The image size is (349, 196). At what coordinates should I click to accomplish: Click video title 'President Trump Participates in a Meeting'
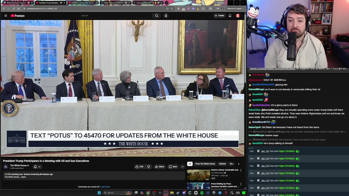[46, 161]
